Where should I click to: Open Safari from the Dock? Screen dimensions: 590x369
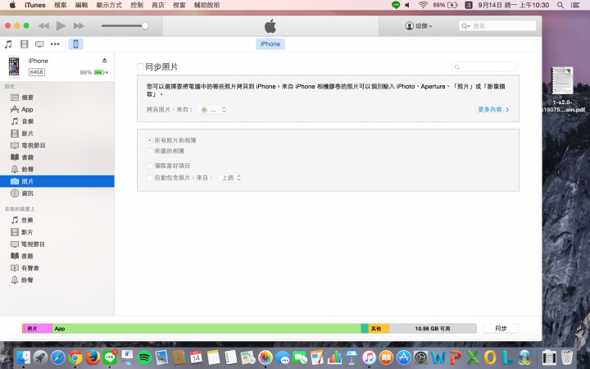pos(58,358)
